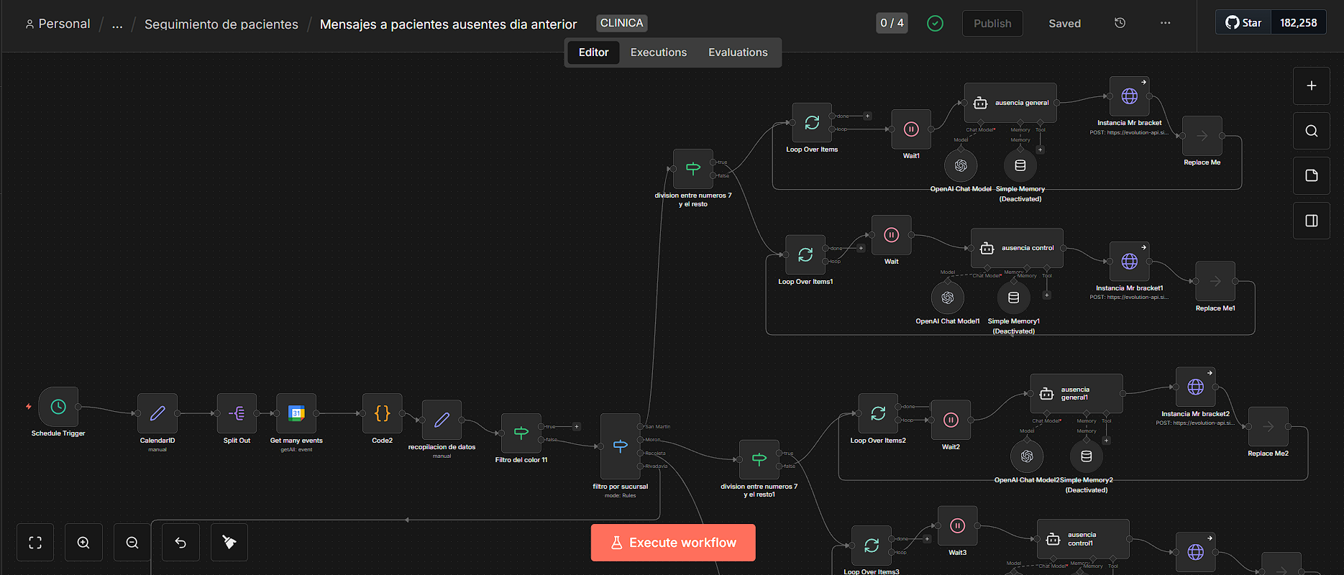Open the Get many events node

pyautogui.click(x=296, y=413)
